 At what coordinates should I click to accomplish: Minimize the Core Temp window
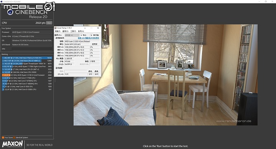(x=85, y=28)
